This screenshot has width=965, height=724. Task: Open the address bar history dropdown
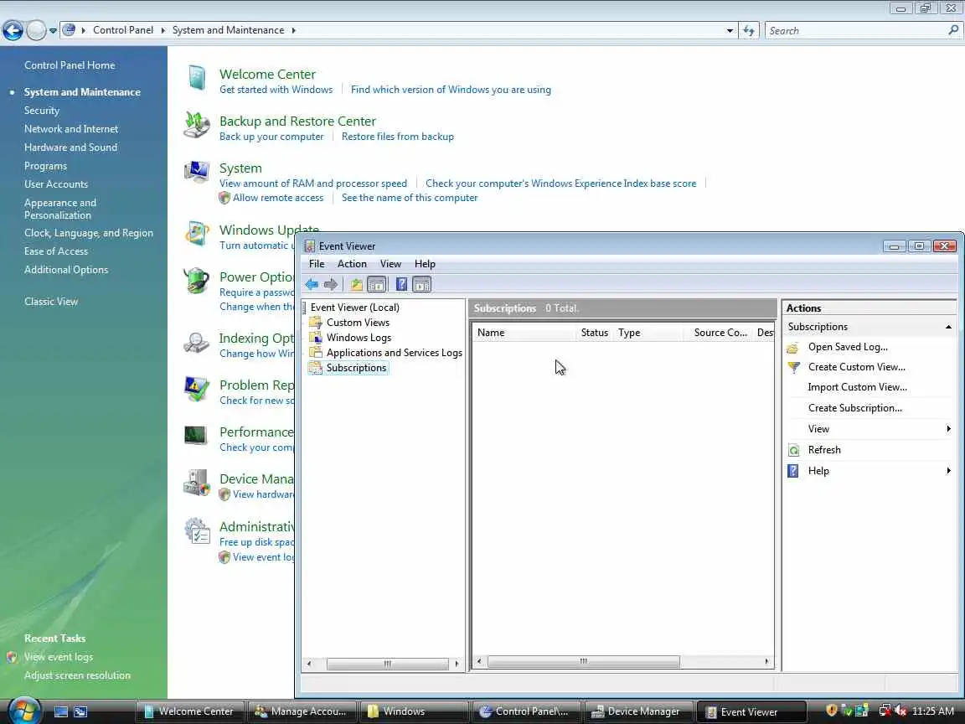click(x=730, y=30)
